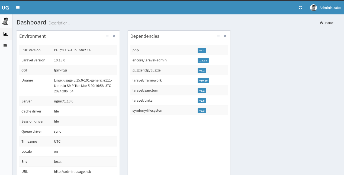344x175 pixels.
Task: Click the Environment panel title
Action: (x=33, y=36)
